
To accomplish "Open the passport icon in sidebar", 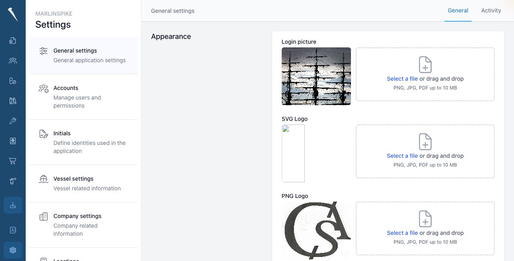I will pos(13,141).
